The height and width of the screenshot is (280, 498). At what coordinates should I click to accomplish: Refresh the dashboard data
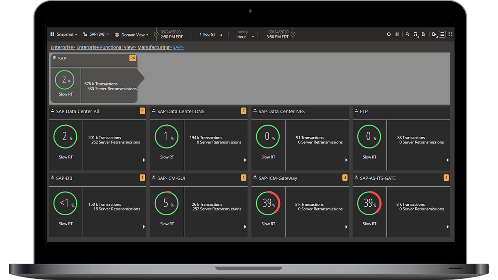pos(389,34)
